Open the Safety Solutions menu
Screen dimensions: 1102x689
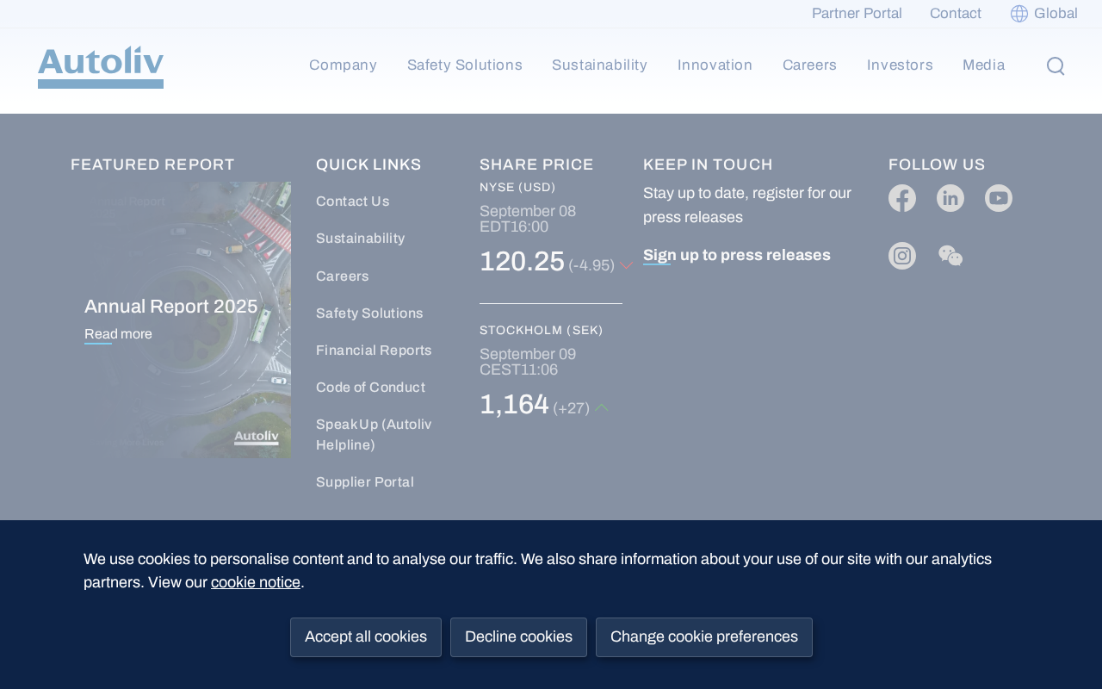click(x=465, y=65)
